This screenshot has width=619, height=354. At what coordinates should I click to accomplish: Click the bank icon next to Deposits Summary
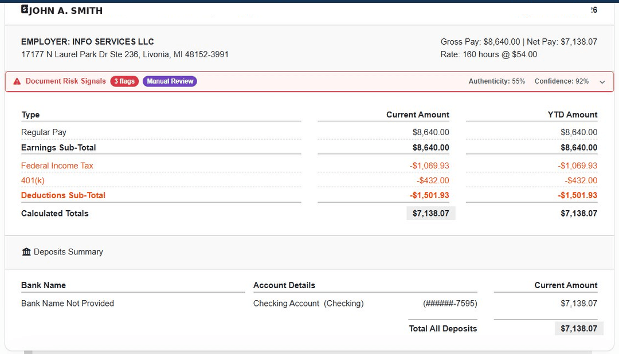pyautogui.click(x=26, y=252)
